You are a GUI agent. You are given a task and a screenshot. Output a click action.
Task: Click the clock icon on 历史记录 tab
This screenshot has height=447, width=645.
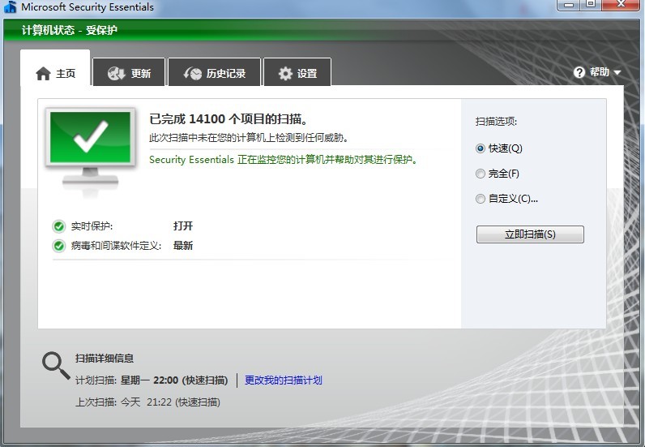pyautogui.click(x=193, y=73)
